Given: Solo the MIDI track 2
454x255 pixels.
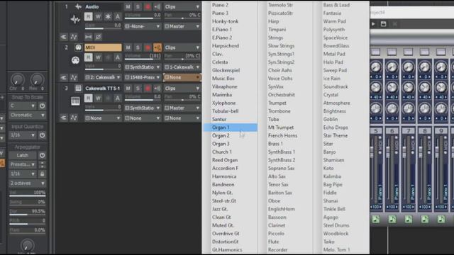Looking at the screenshot, I should [138, 47].
